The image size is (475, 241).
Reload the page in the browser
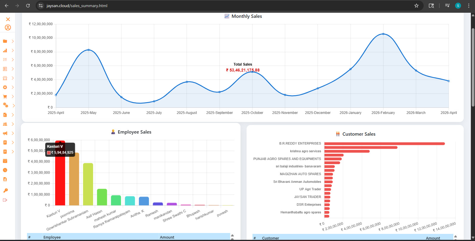tap(28, 6)
